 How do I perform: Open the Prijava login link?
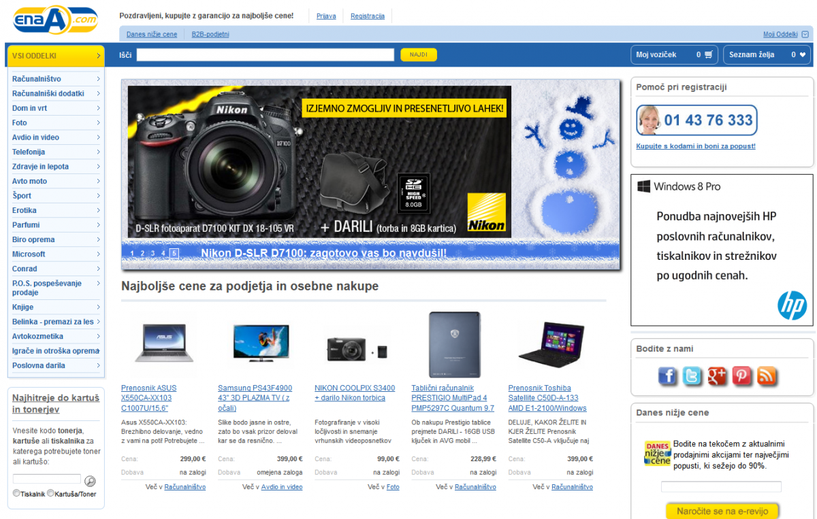coord(326,16)
